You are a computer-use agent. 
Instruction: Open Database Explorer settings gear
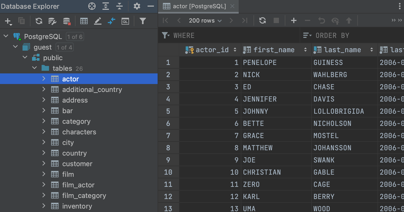coord(137,6)
